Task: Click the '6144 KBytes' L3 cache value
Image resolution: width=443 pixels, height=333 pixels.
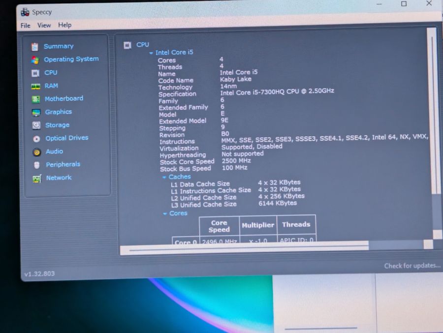Action: pos(278,203)
